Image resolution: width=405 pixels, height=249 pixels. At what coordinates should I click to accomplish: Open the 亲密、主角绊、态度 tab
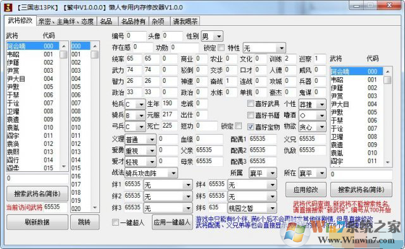coord(66,21)
